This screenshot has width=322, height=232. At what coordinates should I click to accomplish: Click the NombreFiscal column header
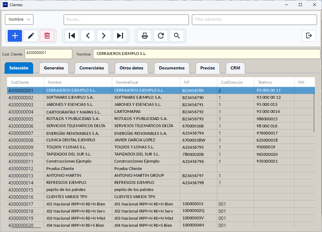coord(146,82)
